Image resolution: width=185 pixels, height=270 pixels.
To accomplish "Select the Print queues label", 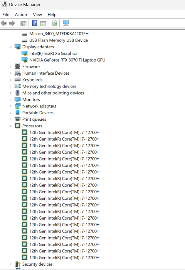I will 34,119.
